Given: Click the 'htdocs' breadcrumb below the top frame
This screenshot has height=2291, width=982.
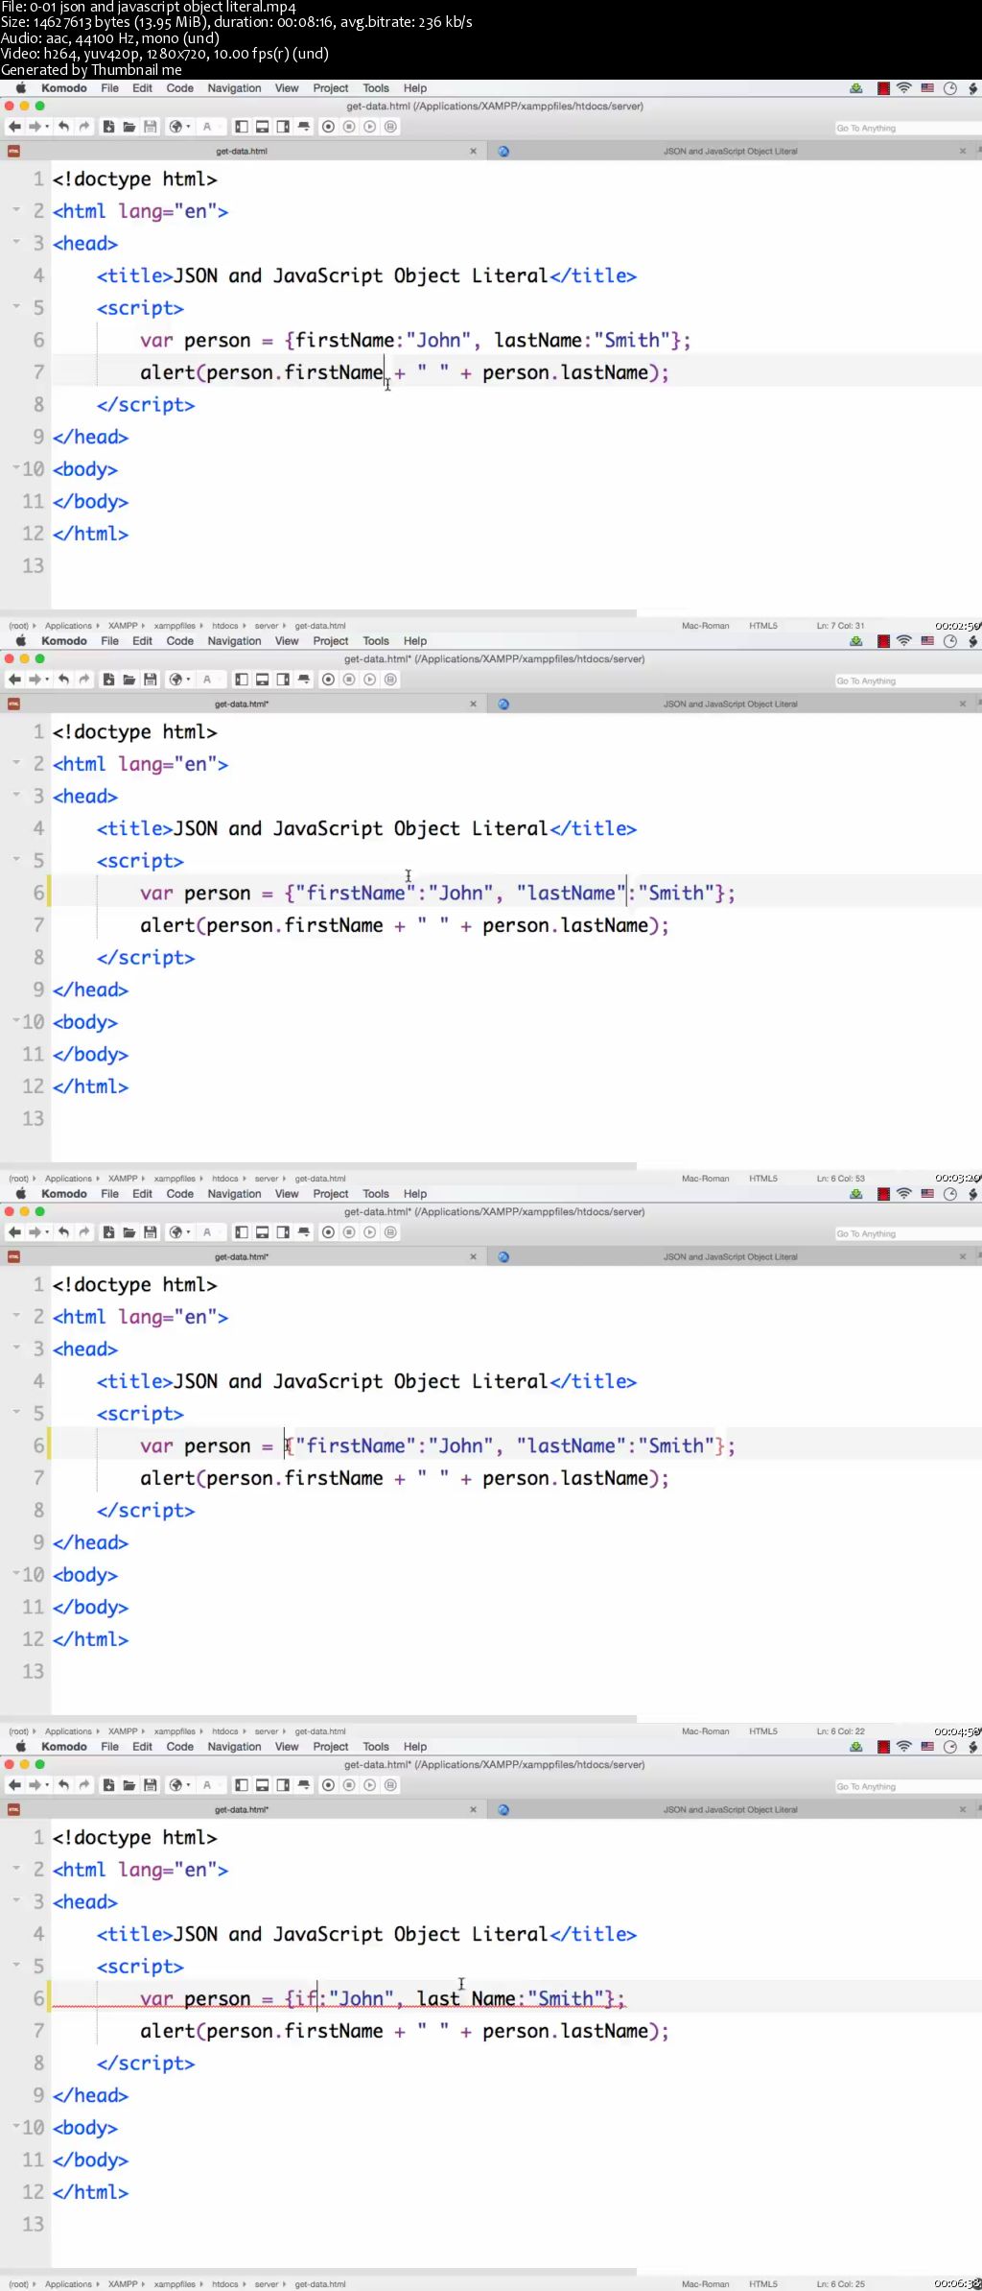Looking at the screenshot, I should 225,626.
